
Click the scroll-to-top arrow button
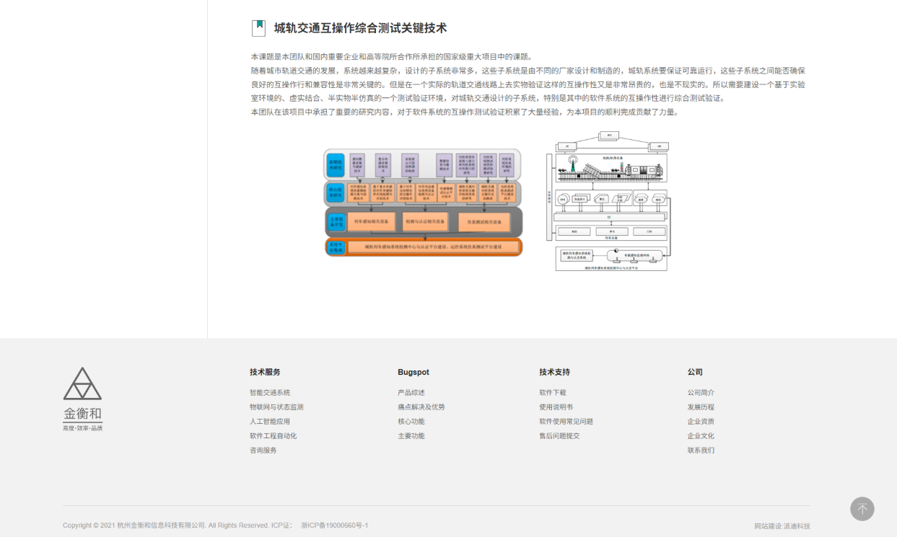(x=862, y=509)
